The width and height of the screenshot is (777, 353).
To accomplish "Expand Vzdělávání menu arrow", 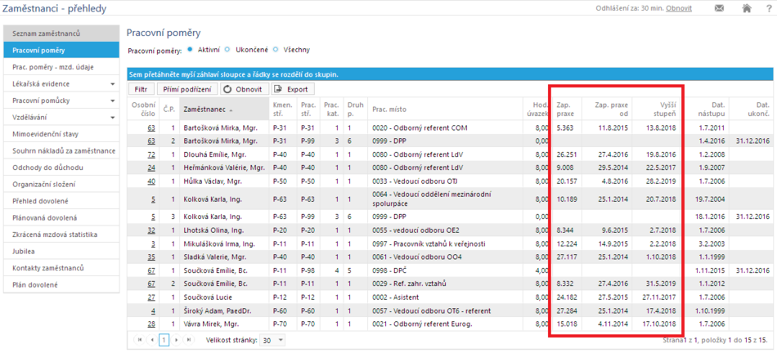I will click(113, 118).
